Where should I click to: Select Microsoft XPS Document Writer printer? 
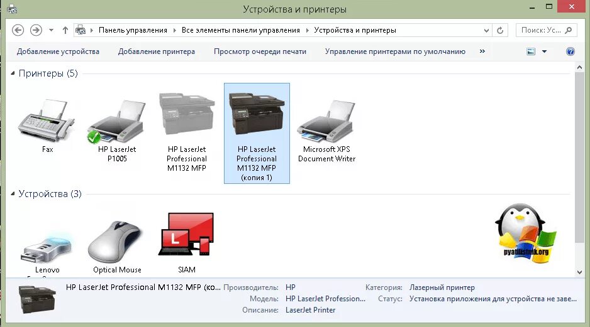326,122
